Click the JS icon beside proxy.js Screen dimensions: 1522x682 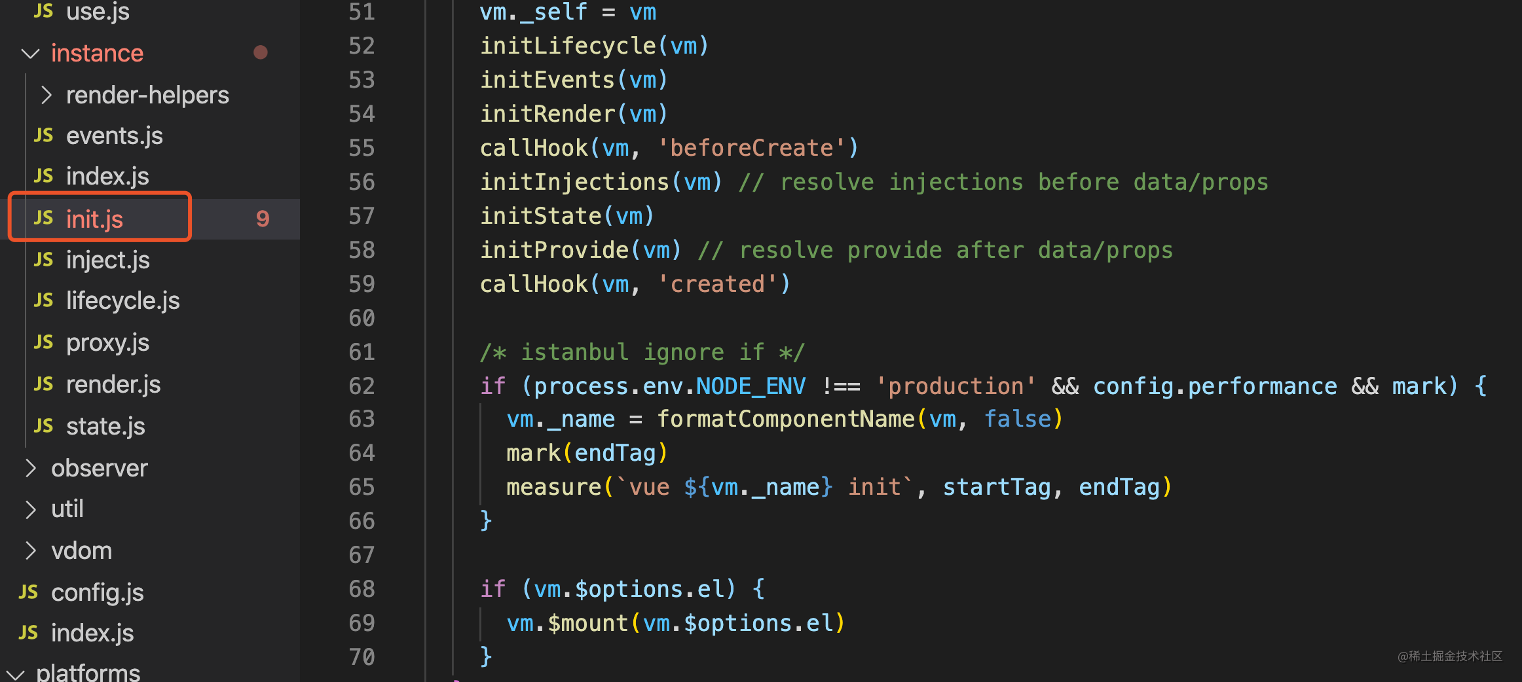(x=43, y=342)
